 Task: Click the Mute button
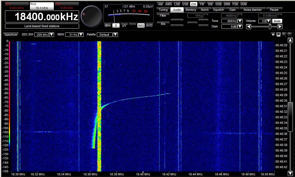coord(277,21)
